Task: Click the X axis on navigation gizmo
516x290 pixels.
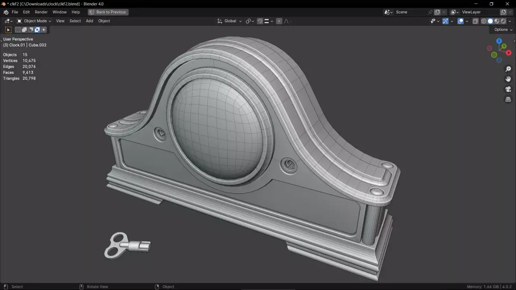Action: pyautogui.click(x=509, y=52)
